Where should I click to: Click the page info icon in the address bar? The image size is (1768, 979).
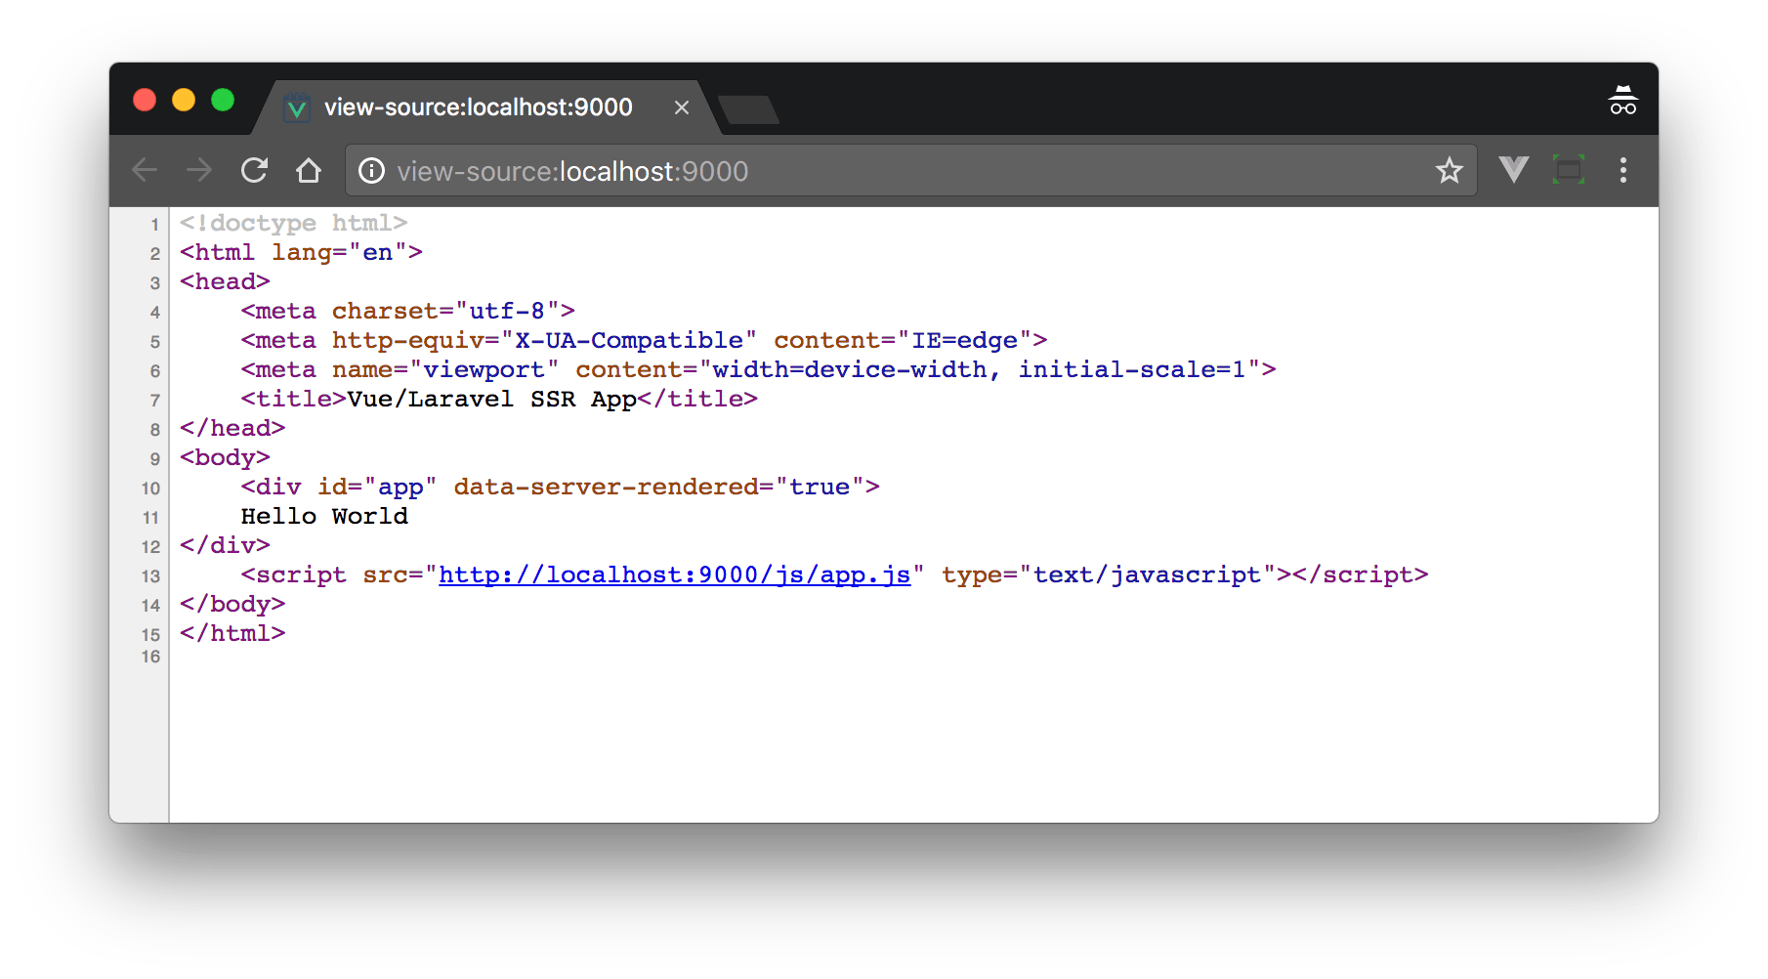pos(371,170)
